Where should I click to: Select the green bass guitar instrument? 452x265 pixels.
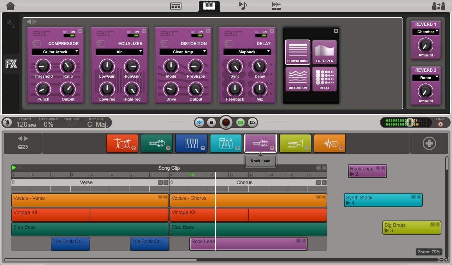tap(157, 143)
